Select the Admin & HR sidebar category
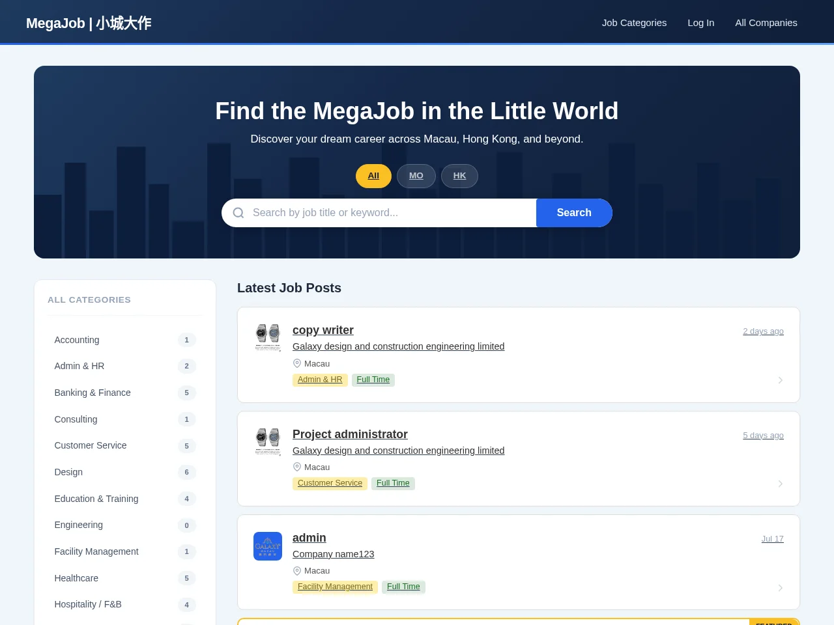 point(125,366)
